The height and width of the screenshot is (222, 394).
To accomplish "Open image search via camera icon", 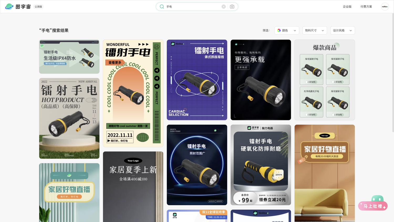I will pos(232,7).
